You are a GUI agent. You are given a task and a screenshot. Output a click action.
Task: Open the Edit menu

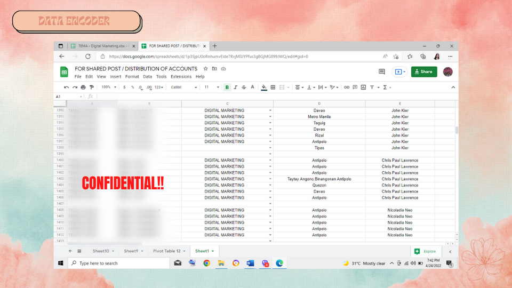89,76
